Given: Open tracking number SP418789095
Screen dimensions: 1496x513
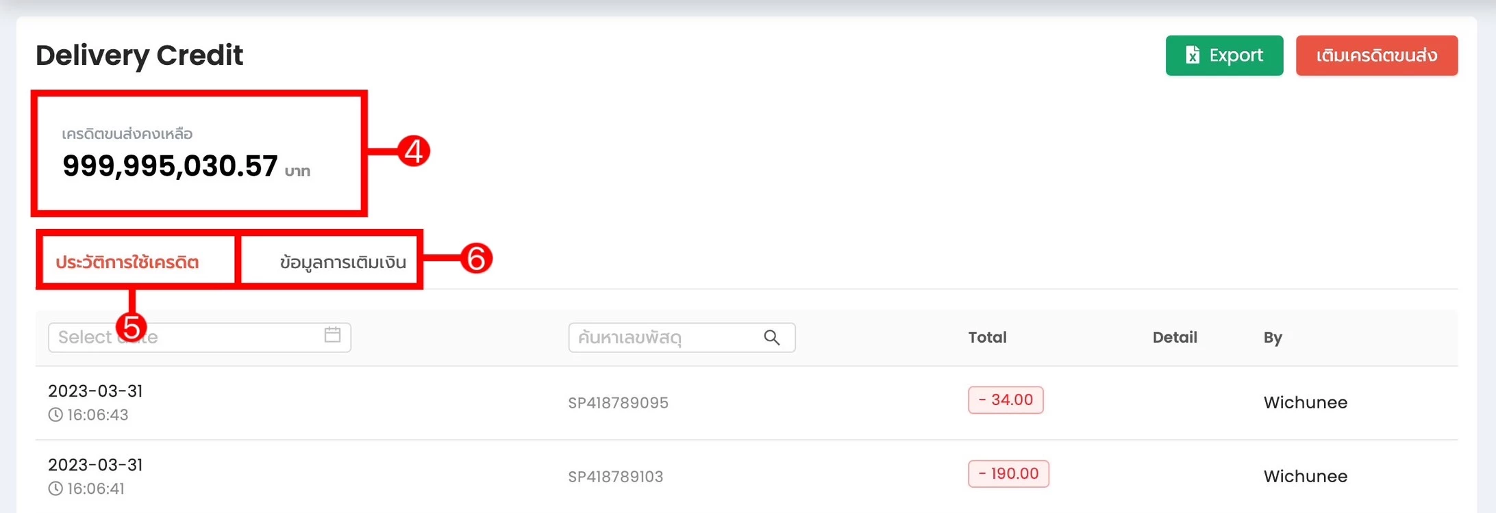Looking at the screenshot, I should point(618,403).
